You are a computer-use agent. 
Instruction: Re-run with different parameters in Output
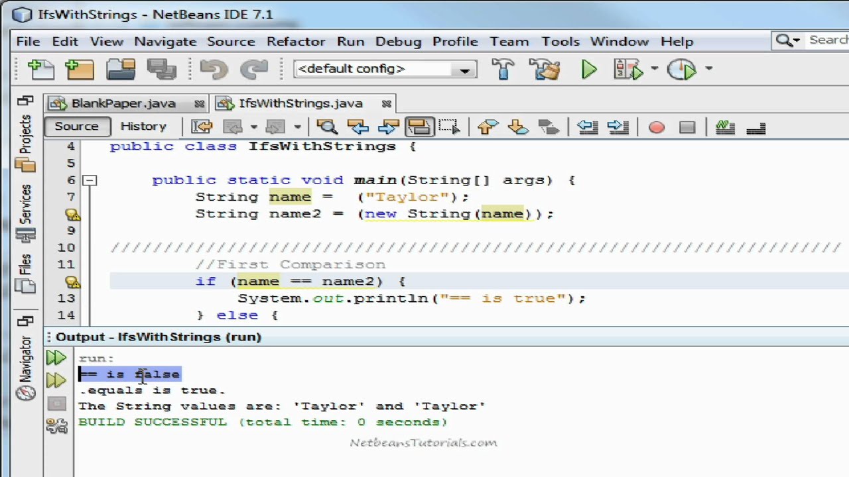pyautogui.click(x=56, y=380)
